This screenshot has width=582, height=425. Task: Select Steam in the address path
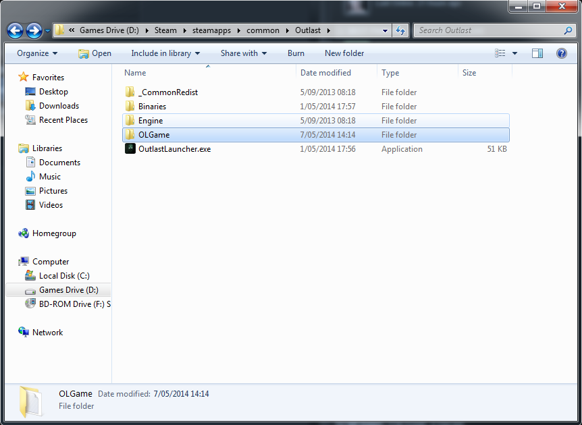165,30
